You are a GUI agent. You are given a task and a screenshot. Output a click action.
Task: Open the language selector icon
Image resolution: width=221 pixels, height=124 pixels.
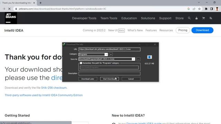(x=211, y=18)
